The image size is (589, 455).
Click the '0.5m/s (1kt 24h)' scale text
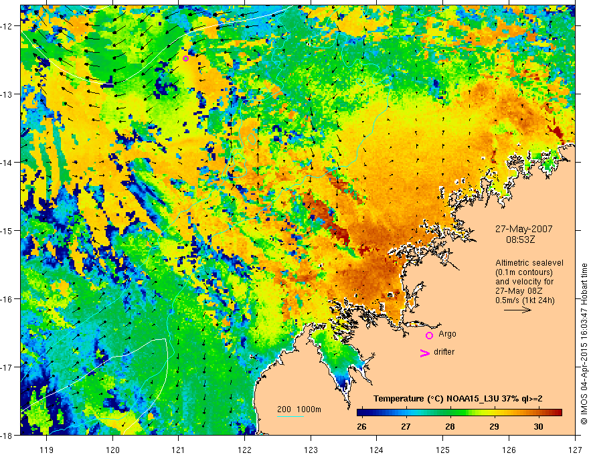525,300
